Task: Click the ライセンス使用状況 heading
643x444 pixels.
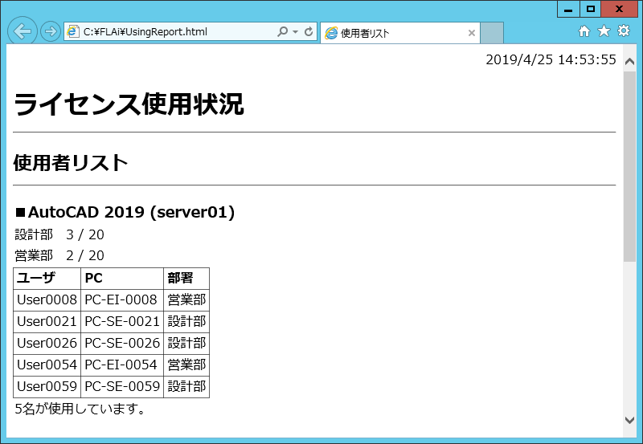Action: pos(129,104)
